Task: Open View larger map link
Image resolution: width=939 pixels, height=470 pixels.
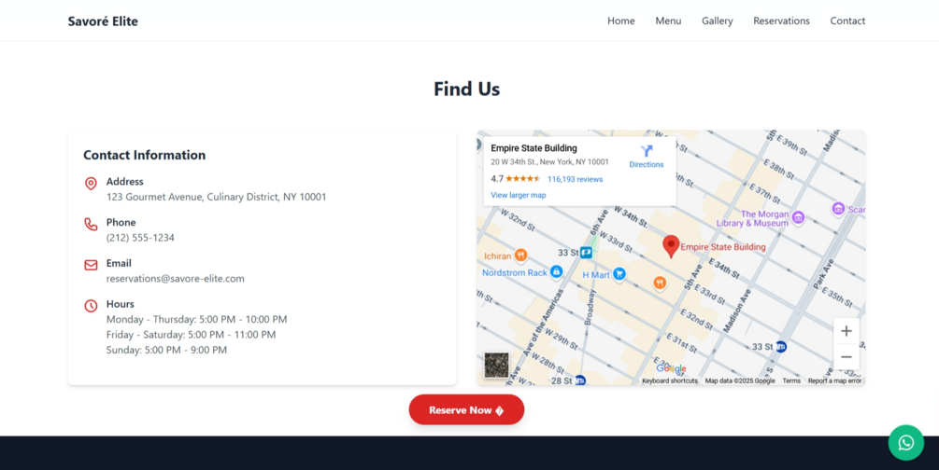Action: point(518,195)
